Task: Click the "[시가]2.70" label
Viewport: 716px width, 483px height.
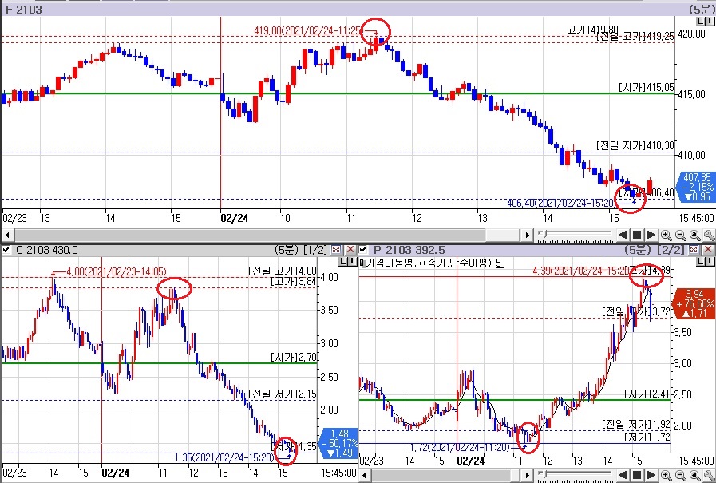Action: click(x=294, y=357)
